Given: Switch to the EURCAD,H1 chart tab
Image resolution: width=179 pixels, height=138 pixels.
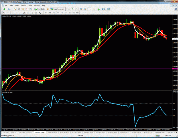Looking at the screenshot, I should click(148, 133).
